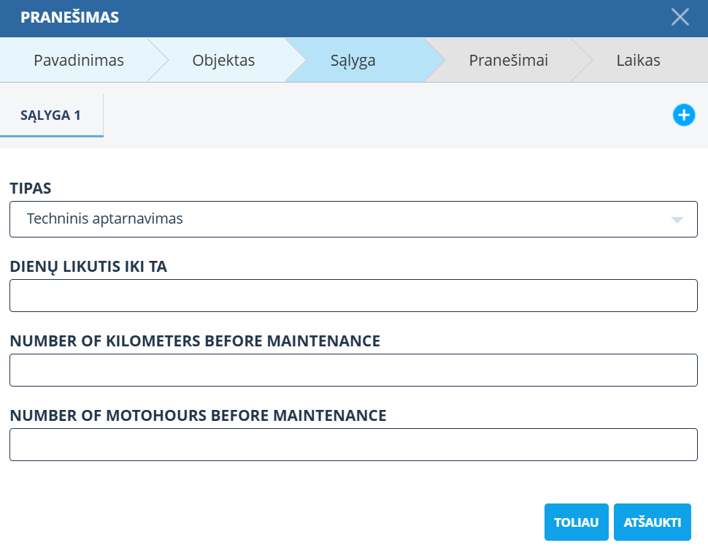Screen dimensions: 708x559
Task: Focus the Dienų likutis iki TA field
Action: pos(353,295)
